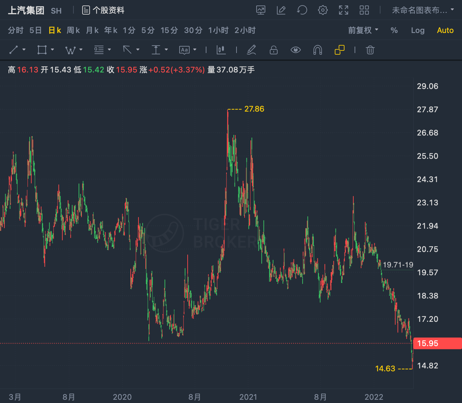Open the multi-chart grid layout icon
Viewport: 462px width, 403px height.
tap(364, 10)
